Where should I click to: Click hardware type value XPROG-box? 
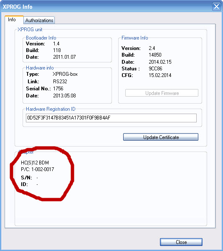[x=65, y=74]
